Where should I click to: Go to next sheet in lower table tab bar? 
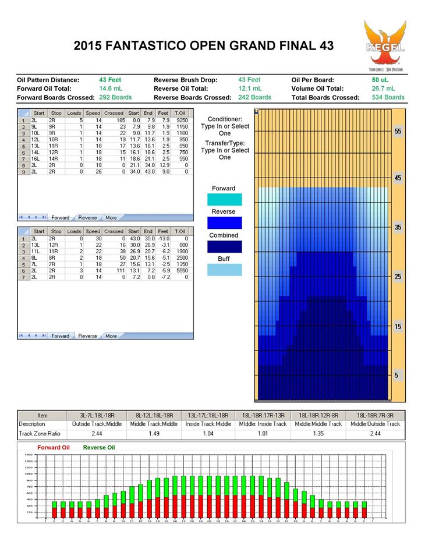(36, 335)
